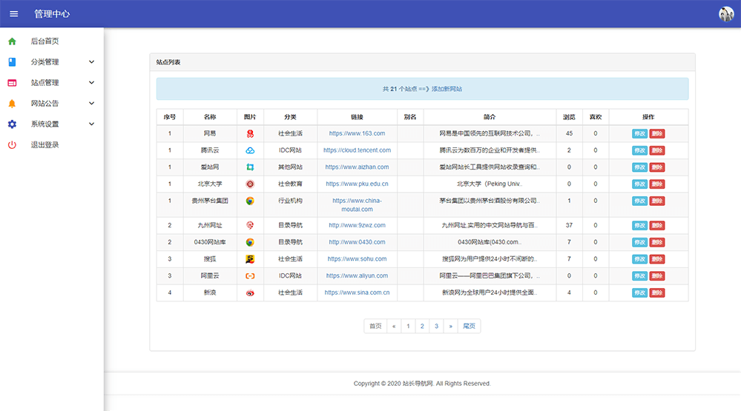Expand the 分类管理 chevron
This screenshot has height=411, width=741.
(92, 61)
